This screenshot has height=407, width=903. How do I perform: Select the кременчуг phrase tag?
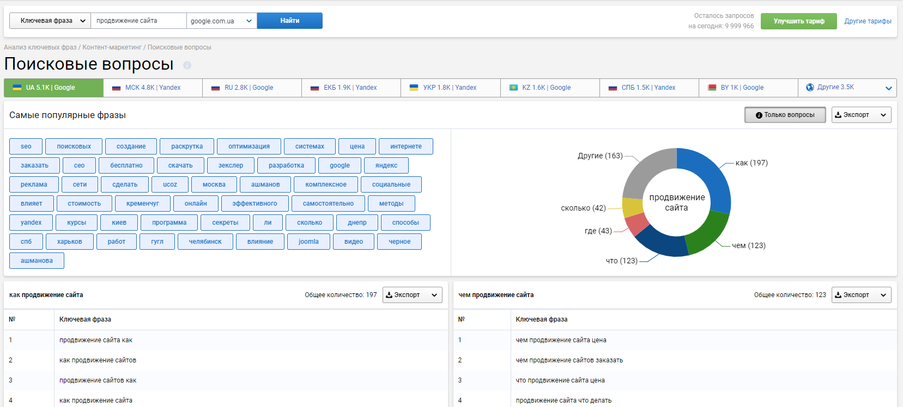pyautogui.click(x=143, y=203)
